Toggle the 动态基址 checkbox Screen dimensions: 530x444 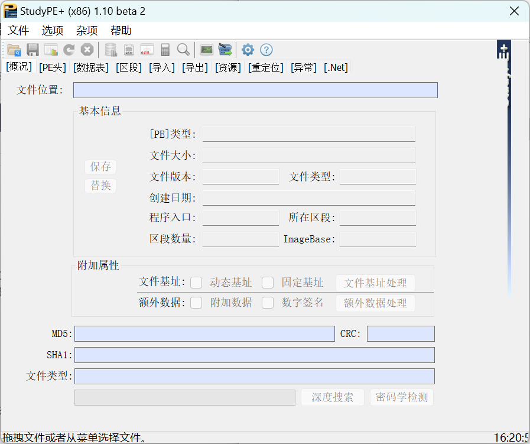point(197,283)
